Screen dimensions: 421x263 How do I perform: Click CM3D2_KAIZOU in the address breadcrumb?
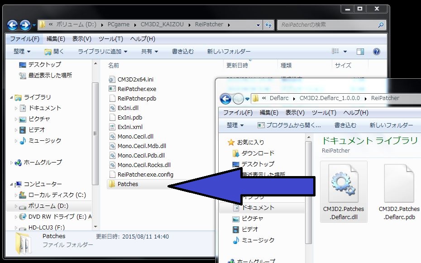click(162, 24)
